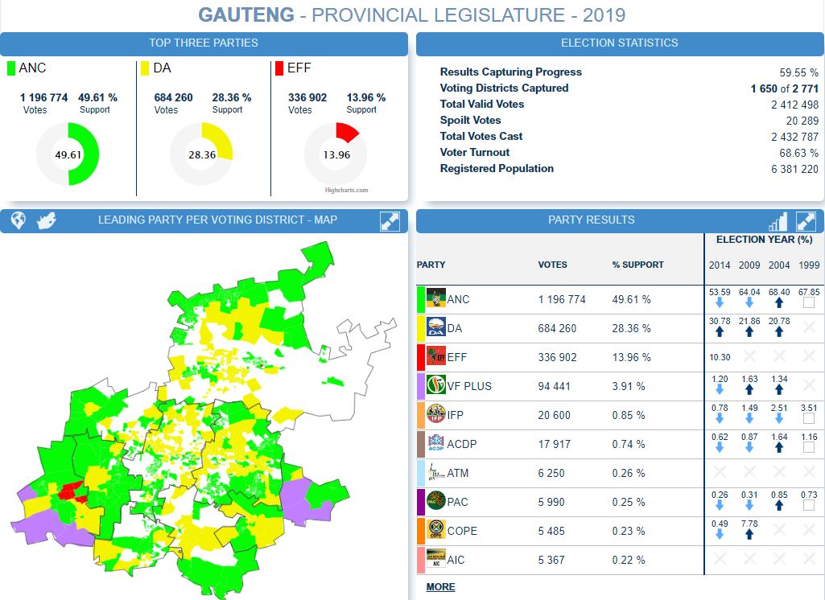Screen dimensions: 825x600
Task: Click MORE to show additional parties
Action: tap(440, 587)
